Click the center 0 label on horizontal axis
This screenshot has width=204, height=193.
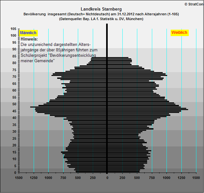point(107,177)
